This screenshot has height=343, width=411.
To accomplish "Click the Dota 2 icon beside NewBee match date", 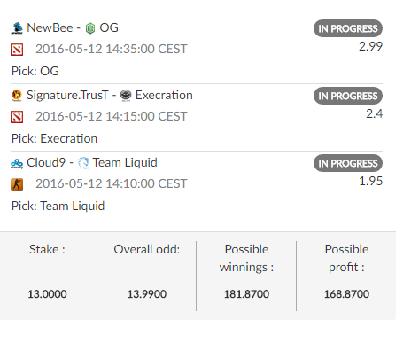I will pyautogui.click(x=17, y=50).
